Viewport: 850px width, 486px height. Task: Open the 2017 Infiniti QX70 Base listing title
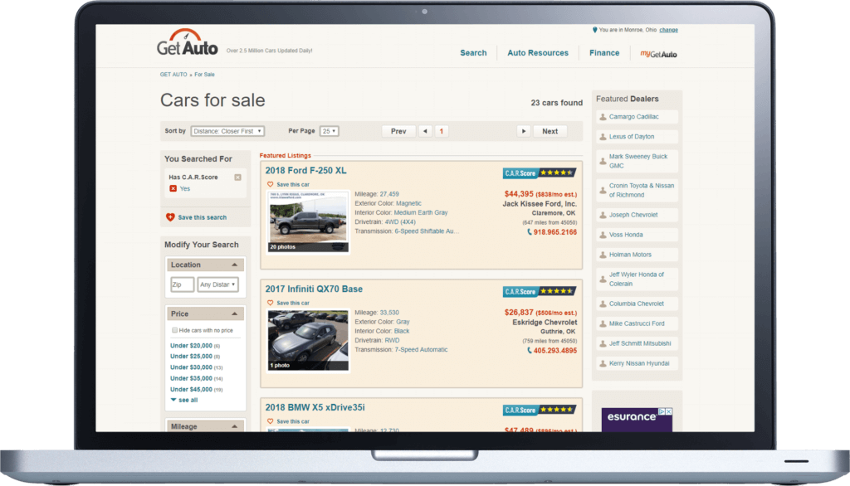(314, 289)
